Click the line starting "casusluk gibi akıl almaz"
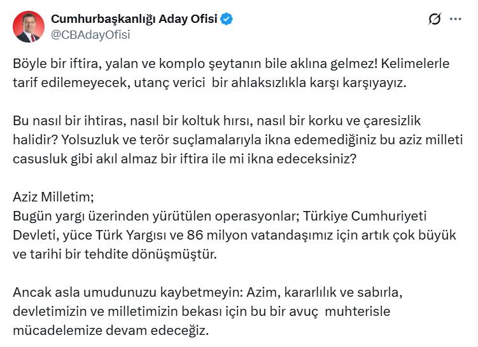Viewport: 478px width, 347px height. 185,157
